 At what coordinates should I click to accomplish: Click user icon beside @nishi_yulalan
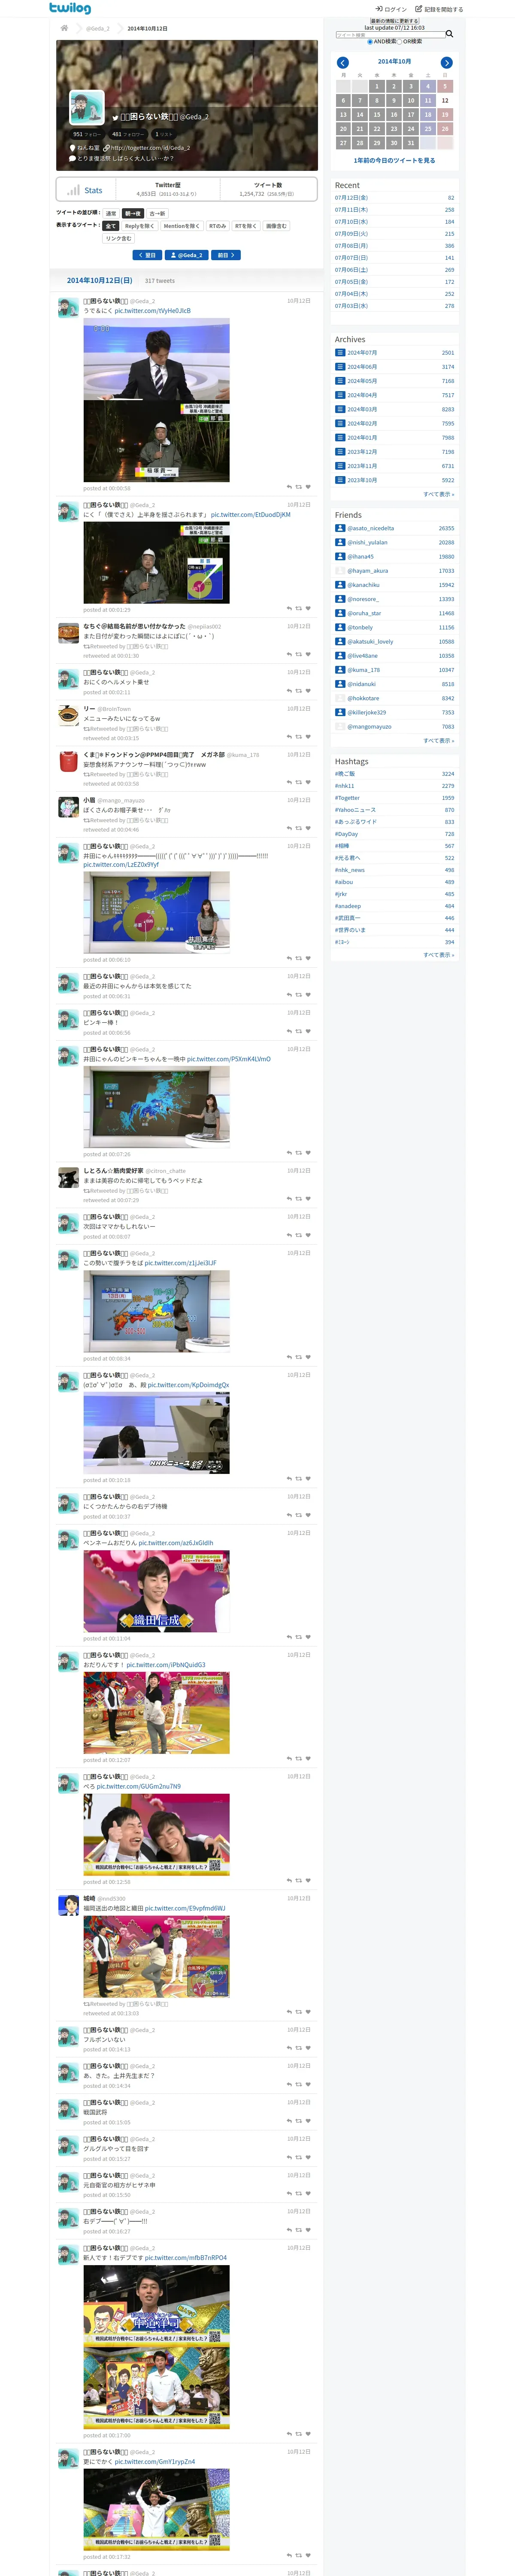point(340,542)
